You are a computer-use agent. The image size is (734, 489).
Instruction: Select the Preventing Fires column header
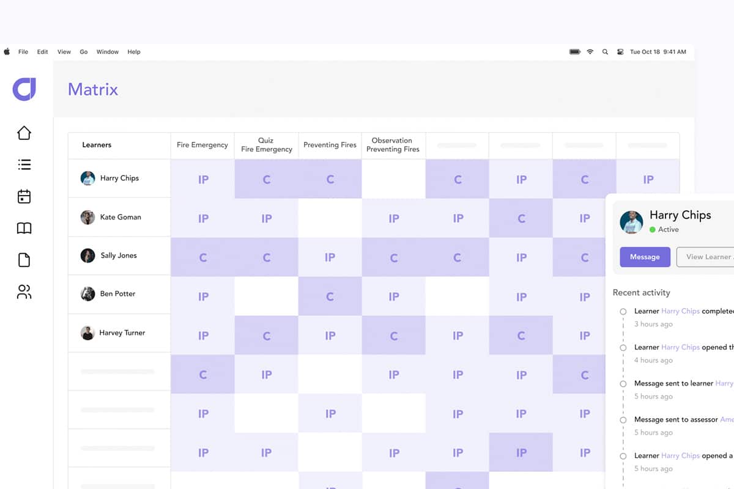(x=330, y=145)
